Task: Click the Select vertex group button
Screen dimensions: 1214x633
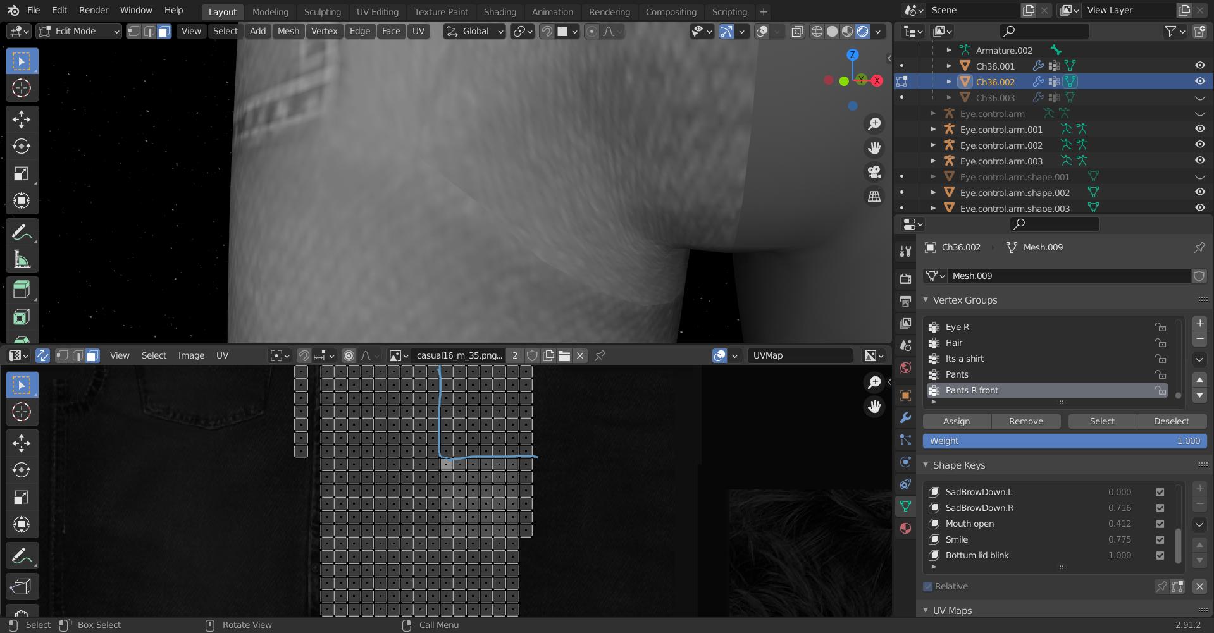Action: 1102,421
